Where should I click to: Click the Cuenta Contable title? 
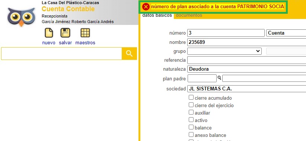coord(68,9)
